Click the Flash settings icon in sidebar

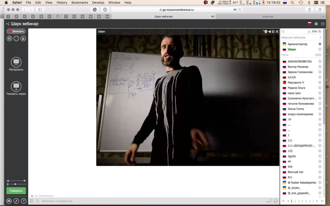(x=16, y=201)
